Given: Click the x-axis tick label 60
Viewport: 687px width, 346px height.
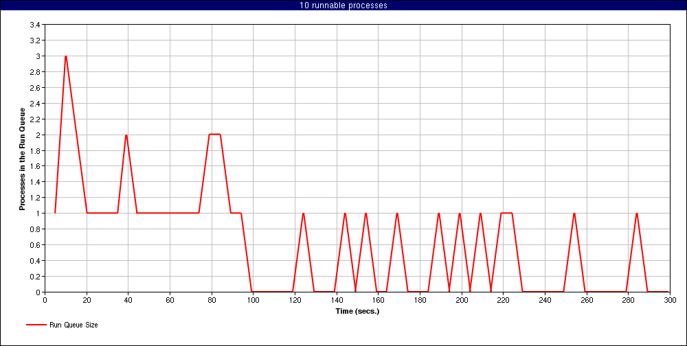Looking at the screenshot, I should pos(170,300).
